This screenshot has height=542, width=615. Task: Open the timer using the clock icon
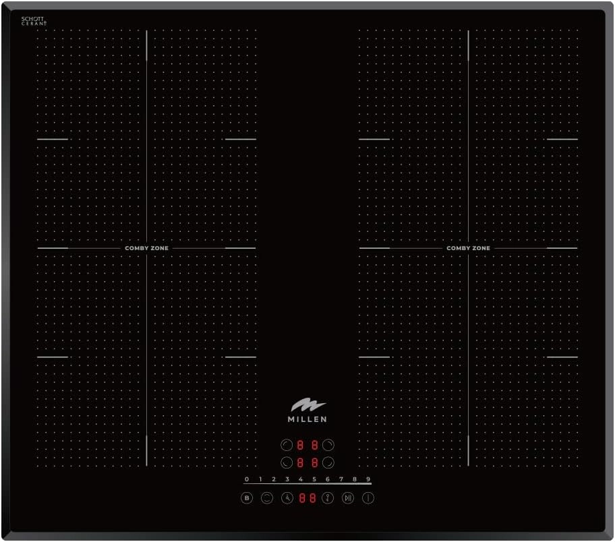pyautogui.click(x=288, y=498)
